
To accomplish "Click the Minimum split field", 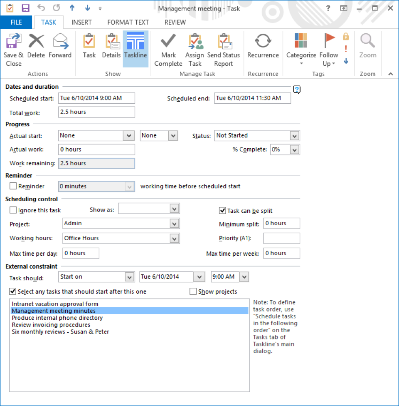I will (x=281, y=223).
